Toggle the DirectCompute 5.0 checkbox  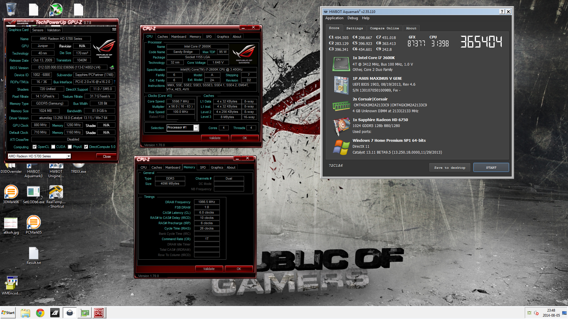[86, 147]
